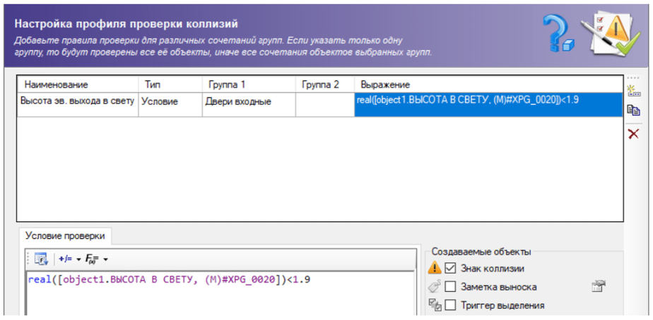
Task: Click inside the condition expression editor
Action: click(212, 296)
